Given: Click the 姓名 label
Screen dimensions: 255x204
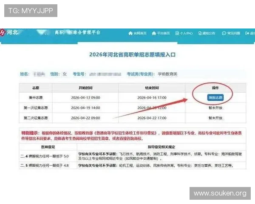Looking at the screenshot, I should click(25, 74).
